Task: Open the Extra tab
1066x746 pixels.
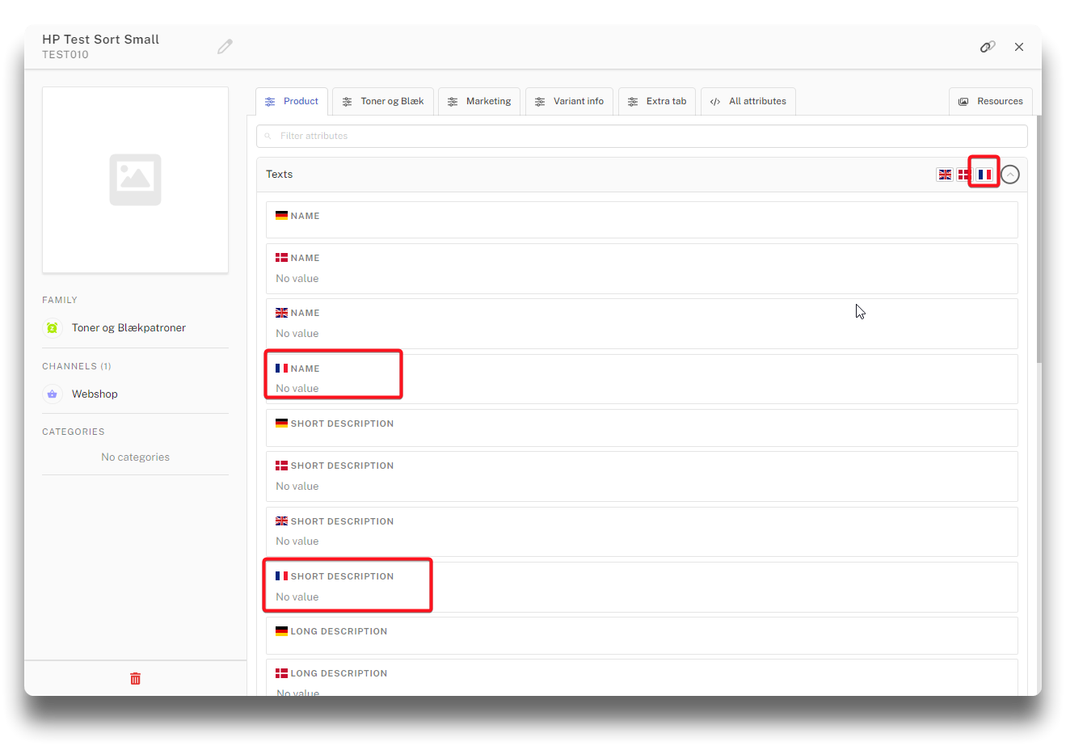Action: click(657, 101)
